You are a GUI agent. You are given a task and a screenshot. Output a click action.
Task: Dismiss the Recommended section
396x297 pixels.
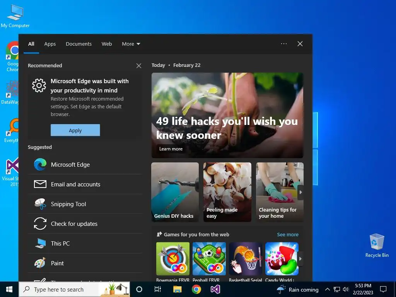pos(139,66)
